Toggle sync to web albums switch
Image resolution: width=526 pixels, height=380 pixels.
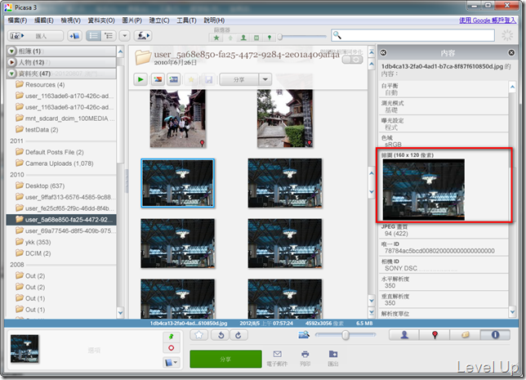[x=353, y=60]
